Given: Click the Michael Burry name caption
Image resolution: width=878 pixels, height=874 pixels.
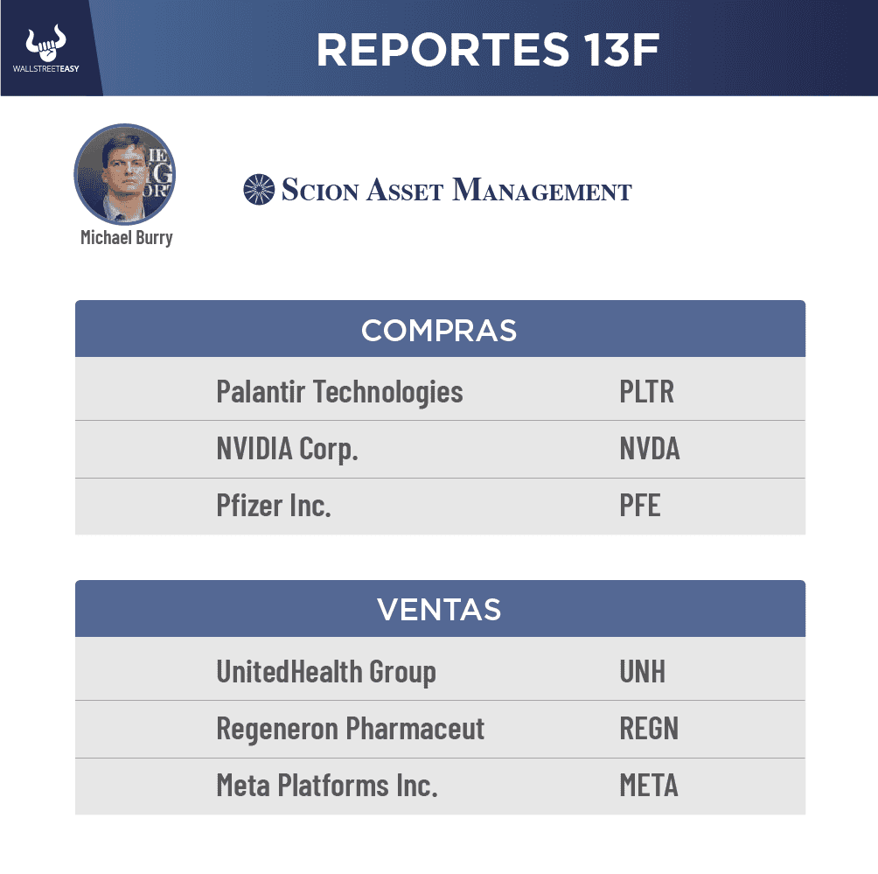Looking at the screenshot, I should 126,237.
